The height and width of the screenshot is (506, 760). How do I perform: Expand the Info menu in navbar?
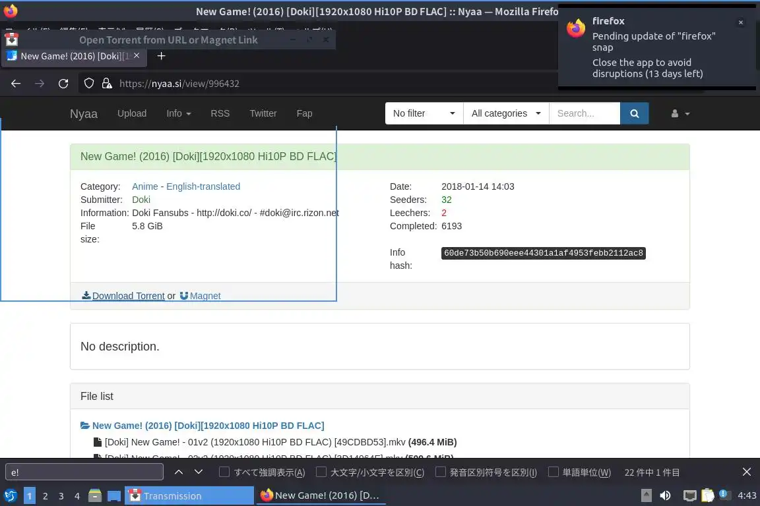tap(178, 113)
